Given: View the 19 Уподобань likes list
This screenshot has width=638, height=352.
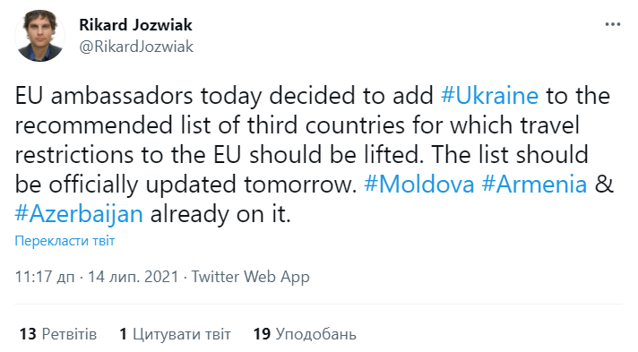Looking at the screenshot, I should 305,334.
